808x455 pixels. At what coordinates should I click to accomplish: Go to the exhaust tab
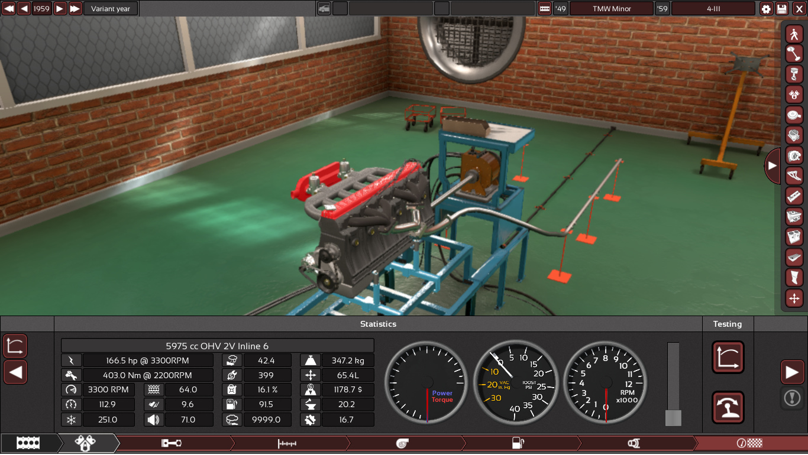tap(634, 443)
